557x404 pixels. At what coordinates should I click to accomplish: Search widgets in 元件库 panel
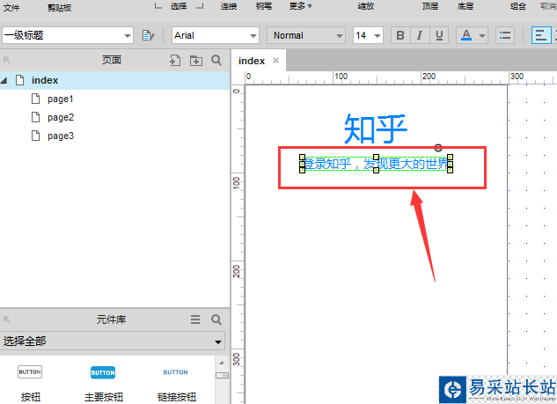coord(216,320)
